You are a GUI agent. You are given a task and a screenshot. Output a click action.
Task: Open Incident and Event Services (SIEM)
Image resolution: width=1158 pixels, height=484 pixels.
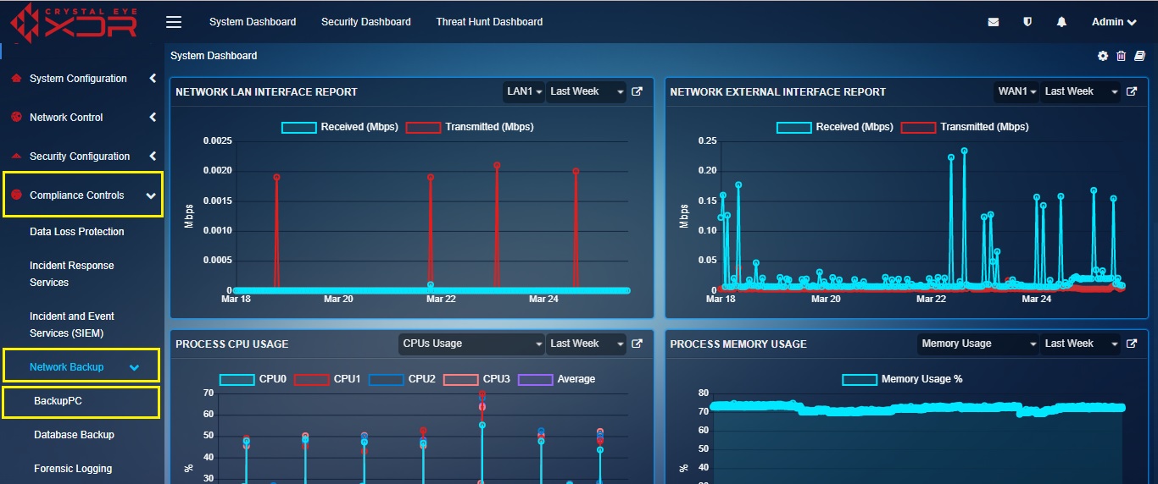pos(72,325)
